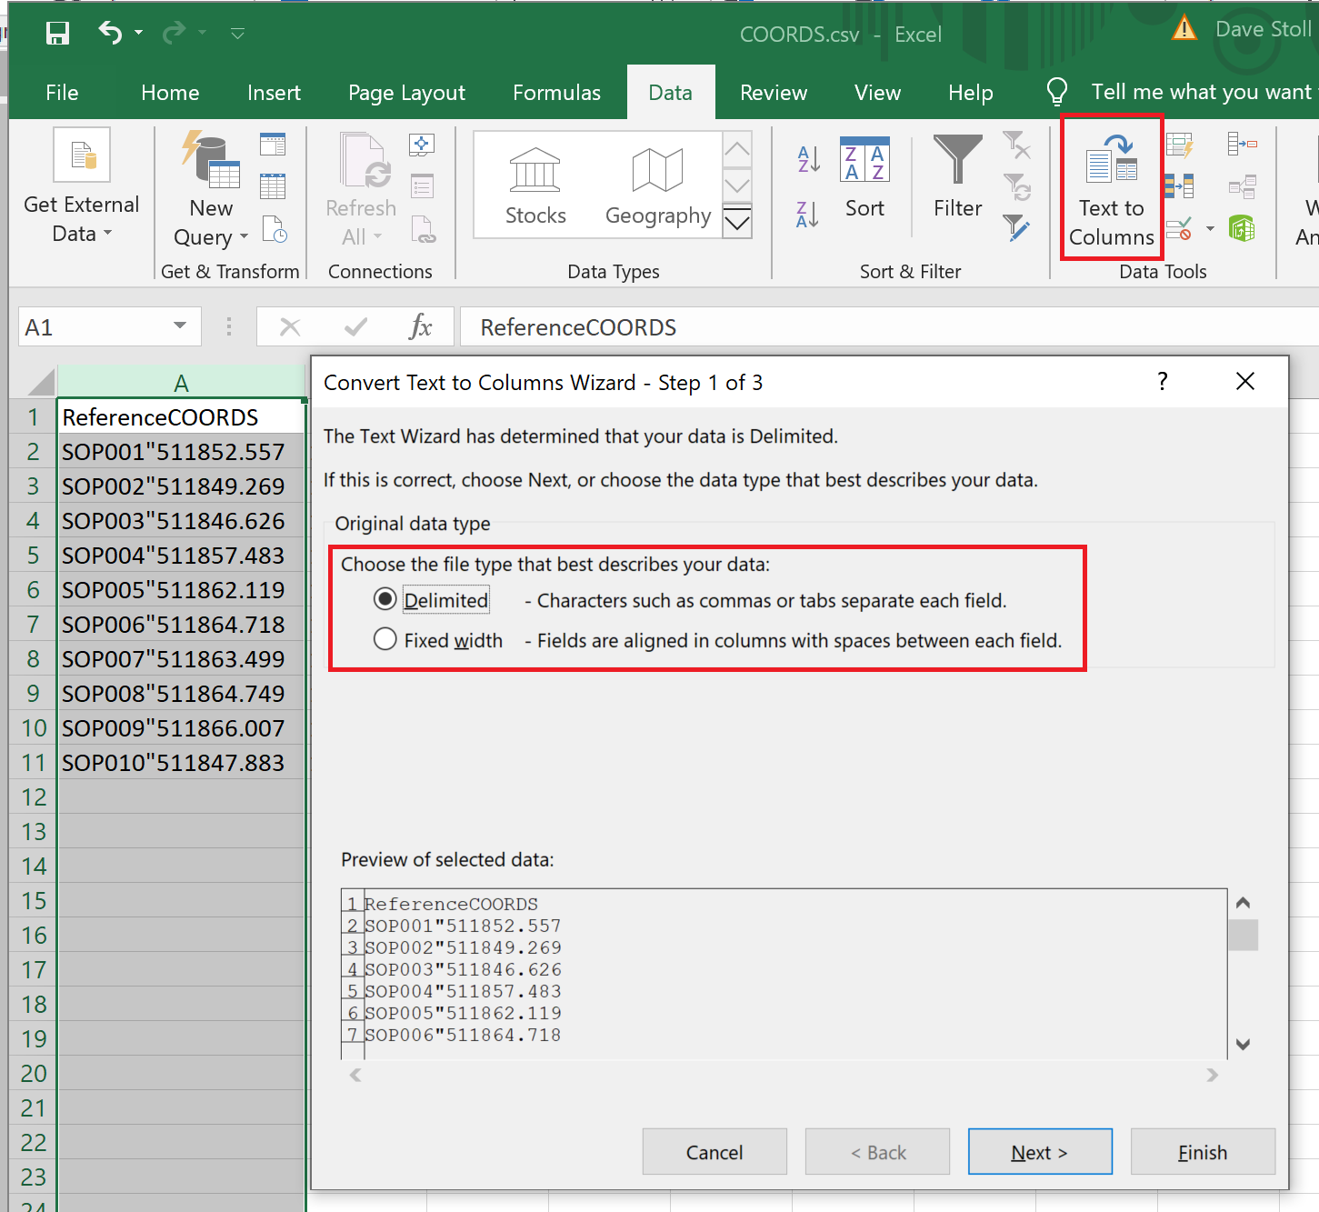The height and width of the screenshot is (1212, 1319).
Task: Open the Review ribbon tab
Action: (x=773, y=92)
